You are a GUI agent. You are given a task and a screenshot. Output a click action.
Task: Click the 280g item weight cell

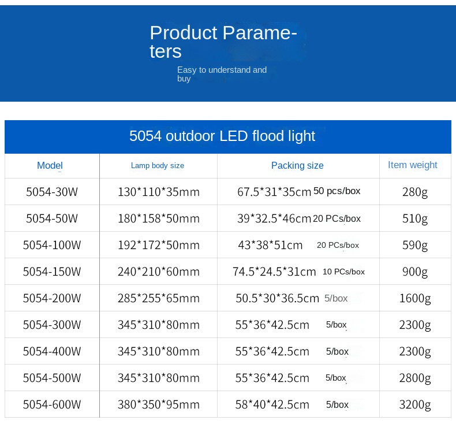click(x=415, y=192)
